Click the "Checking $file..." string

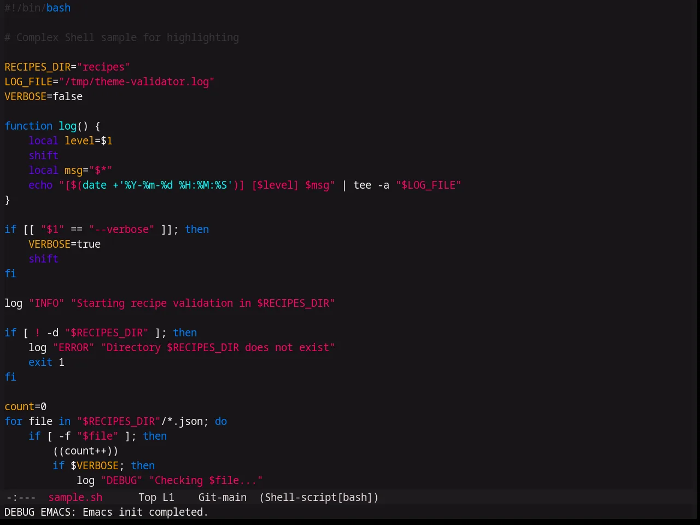point(206,480)
